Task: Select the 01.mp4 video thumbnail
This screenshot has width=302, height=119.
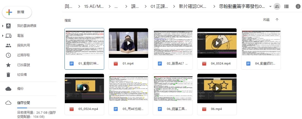Action: [x=128, y=43]
